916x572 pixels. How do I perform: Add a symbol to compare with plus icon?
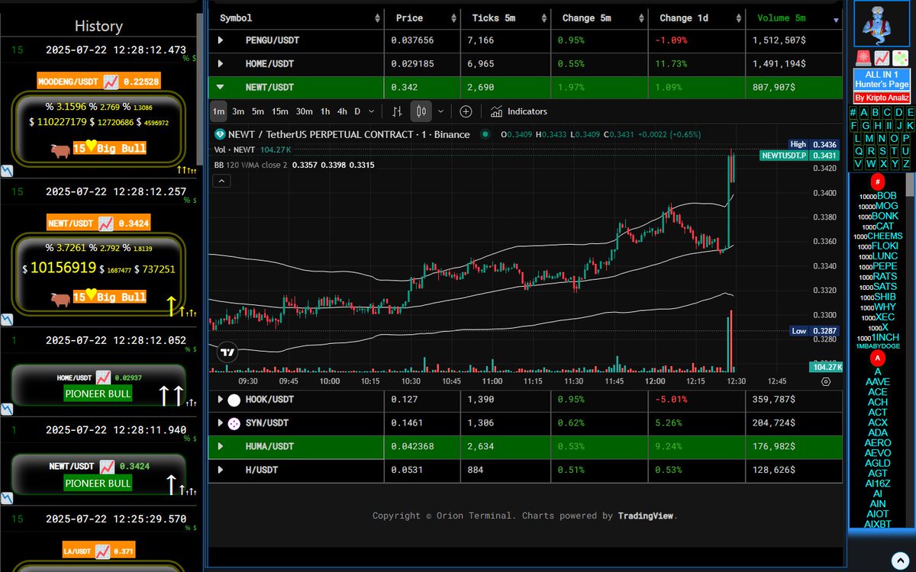(x=466, y=111)
